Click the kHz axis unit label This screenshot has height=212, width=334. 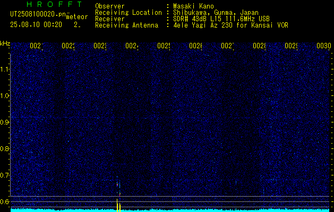tap(5, 44)
